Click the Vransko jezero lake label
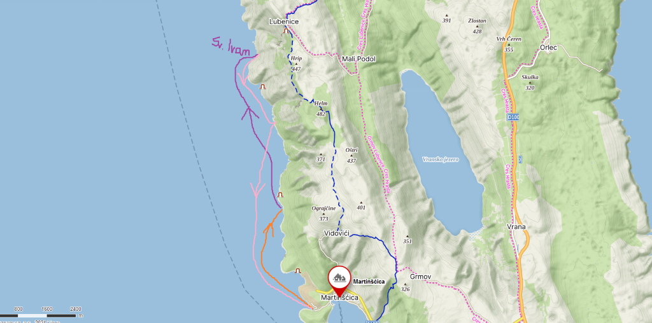 [x=441, y=160]
